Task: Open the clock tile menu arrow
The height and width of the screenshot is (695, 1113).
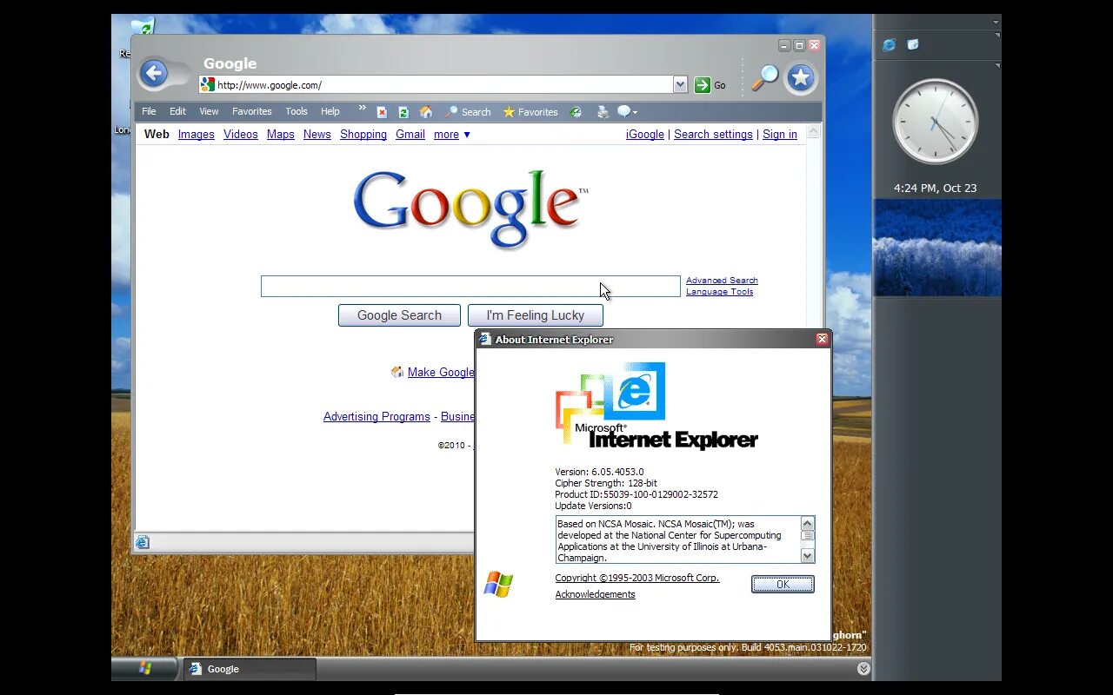Action: click(997, 66)
